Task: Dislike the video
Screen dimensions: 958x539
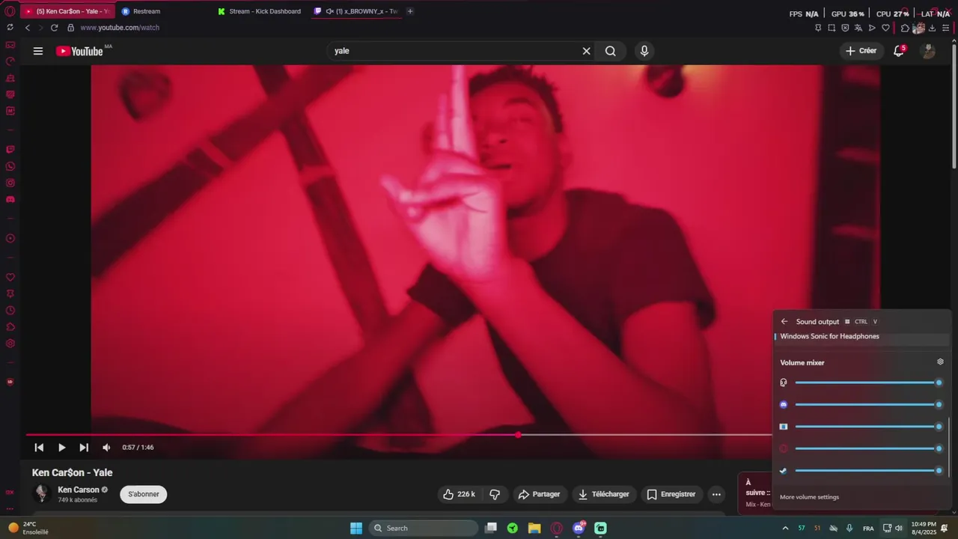Action: (495, 494)
